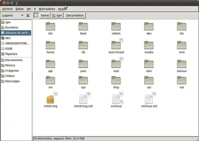
Task: Click the side pane divider handle
Action: coord(32,77)
